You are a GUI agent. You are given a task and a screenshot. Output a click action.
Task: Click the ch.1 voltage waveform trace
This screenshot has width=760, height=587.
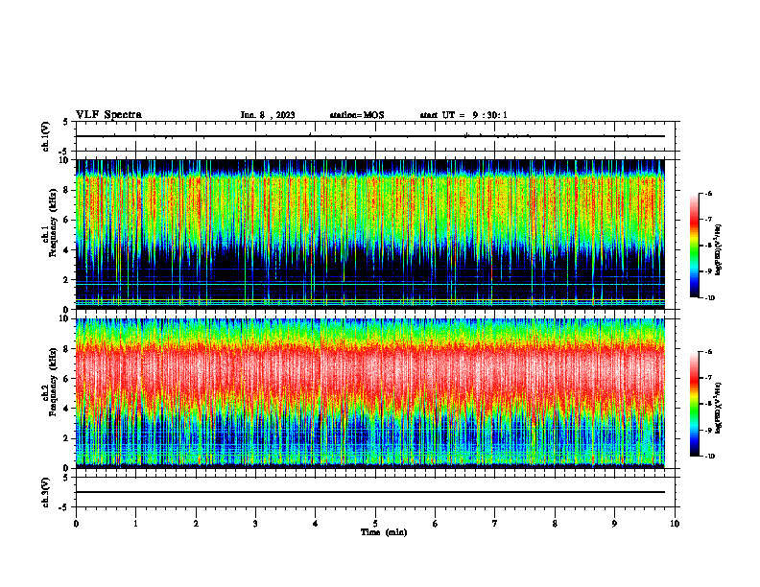369,136
